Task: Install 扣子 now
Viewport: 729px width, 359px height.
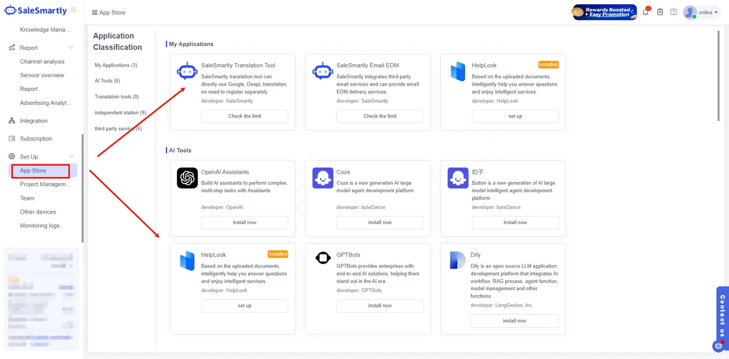Action: pos(515,222)
